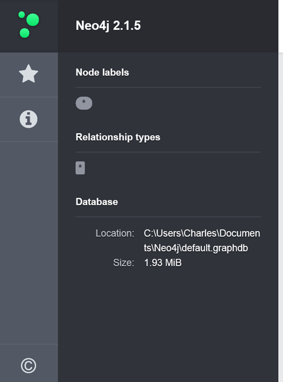Click the Location field label

[x=115, y=233]
